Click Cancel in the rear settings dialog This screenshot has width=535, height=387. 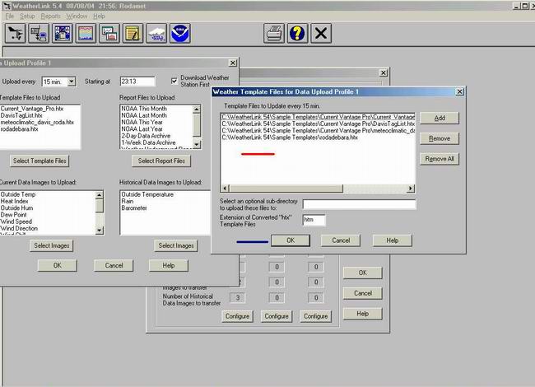[363, 293]
